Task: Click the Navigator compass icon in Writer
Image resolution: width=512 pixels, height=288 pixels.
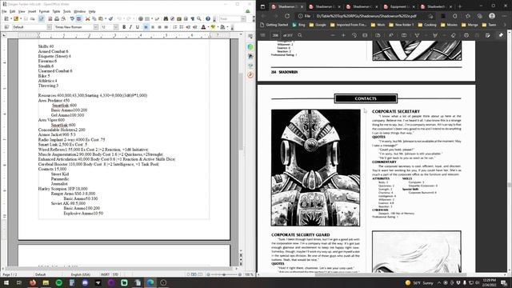Action: tap(173, 19)
